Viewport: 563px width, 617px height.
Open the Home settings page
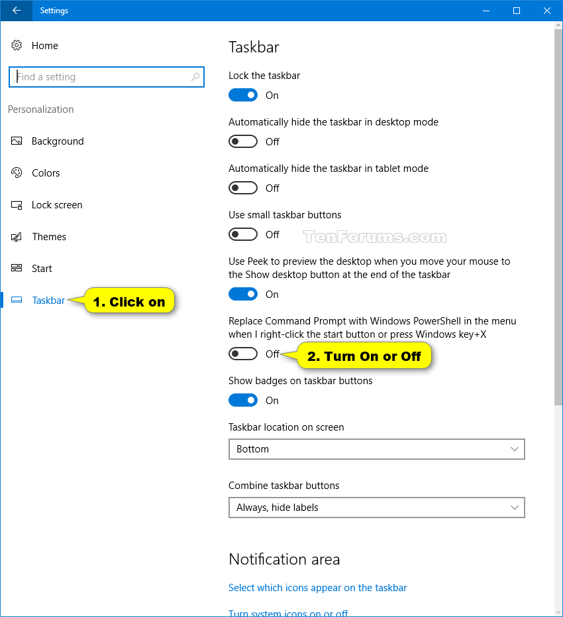(x=45, y=46)
